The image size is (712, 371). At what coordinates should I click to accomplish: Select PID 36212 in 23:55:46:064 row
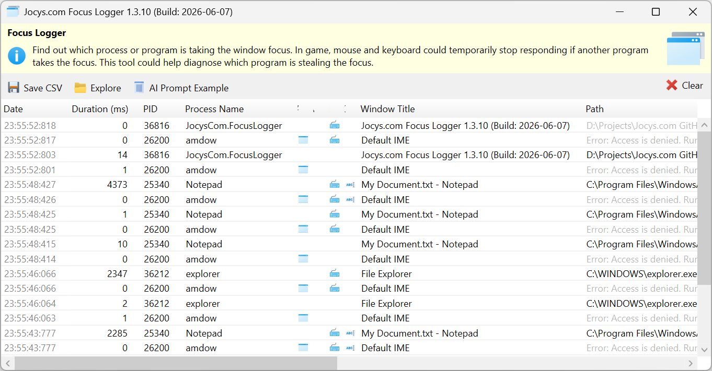click(157, 303)
